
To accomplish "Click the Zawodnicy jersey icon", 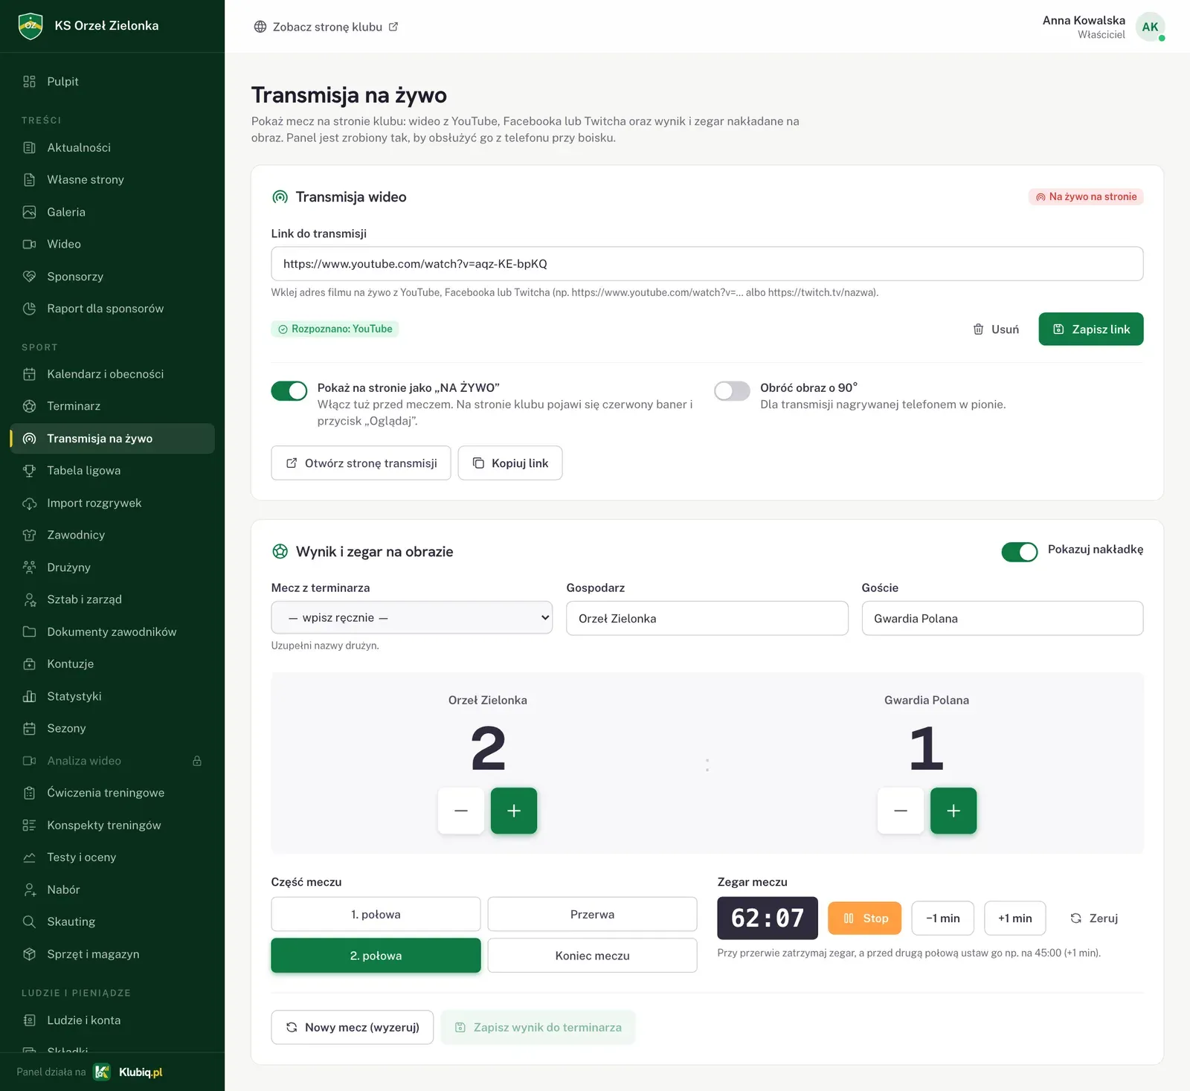I will (x=30, y=535).
